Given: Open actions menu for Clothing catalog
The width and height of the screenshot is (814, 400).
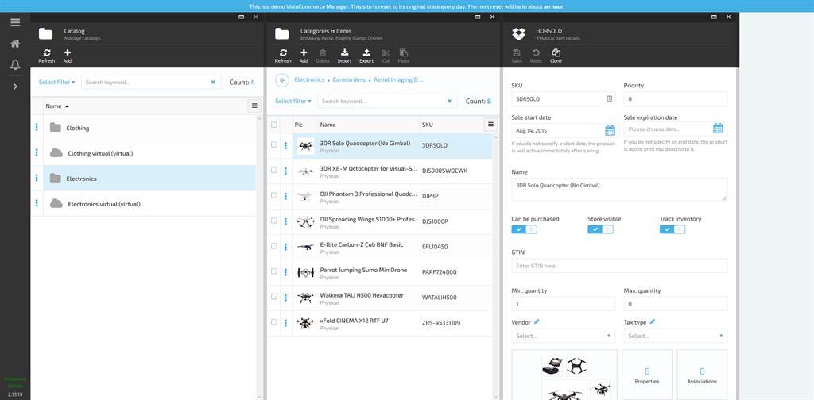Looking at the screenshot, I should coord(37,128).
